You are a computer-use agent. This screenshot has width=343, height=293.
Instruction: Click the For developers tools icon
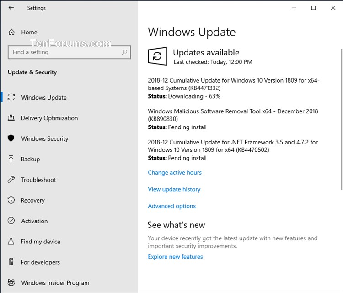pyautogui.click(x=11, y=262)
